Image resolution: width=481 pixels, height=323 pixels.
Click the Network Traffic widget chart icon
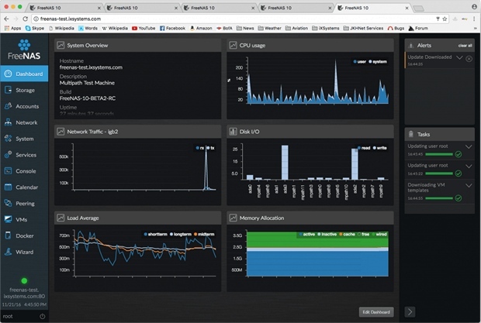pyautogui.click(x=61, y=132)
